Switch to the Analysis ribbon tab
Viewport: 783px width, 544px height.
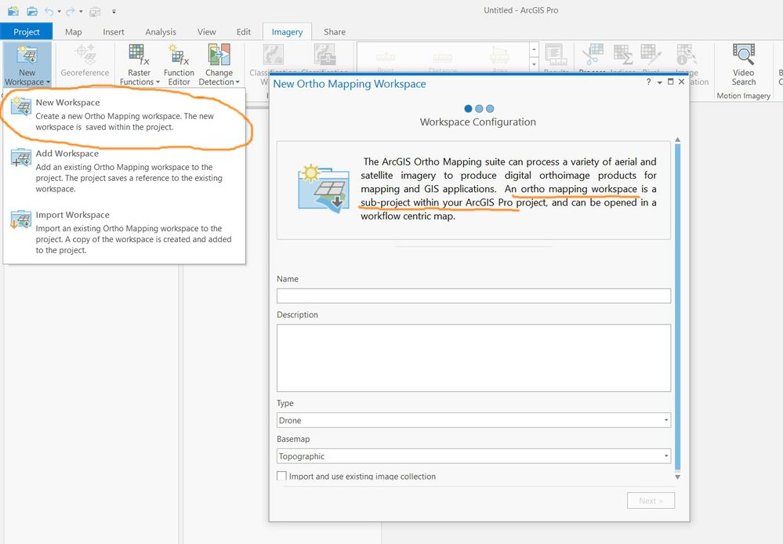(x=161, y=32)
